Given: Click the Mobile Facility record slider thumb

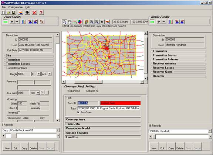Looking at the screenshot, I should pyautogui.click(x=154, y=137).
